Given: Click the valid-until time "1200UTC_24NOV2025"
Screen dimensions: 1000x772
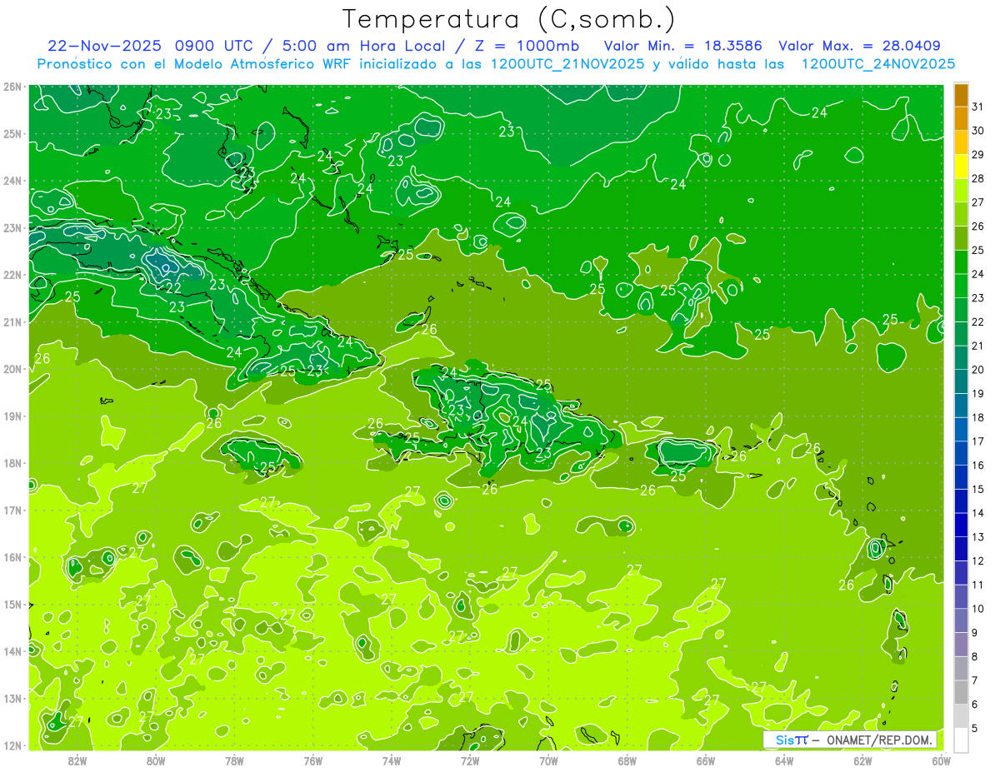Looking at the screenshot, I should (878, 64).
